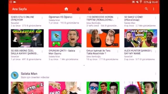Play the ALEX HUNTER ŞARKISI thumbnail

[141, 38]
